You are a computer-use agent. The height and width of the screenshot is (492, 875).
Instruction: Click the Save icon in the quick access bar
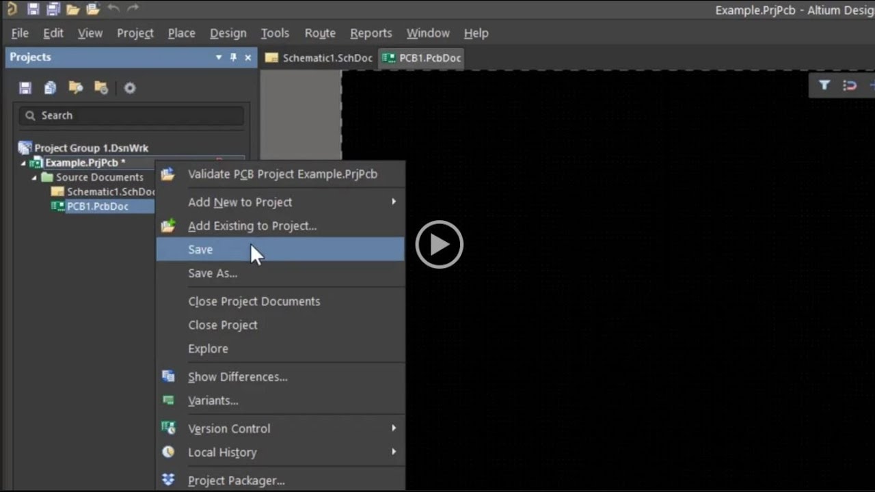(x=33, y=9)
